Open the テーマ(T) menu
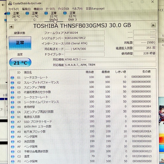Image resolution: width=164 pixels, height=164 pixels. coord(50,9)
